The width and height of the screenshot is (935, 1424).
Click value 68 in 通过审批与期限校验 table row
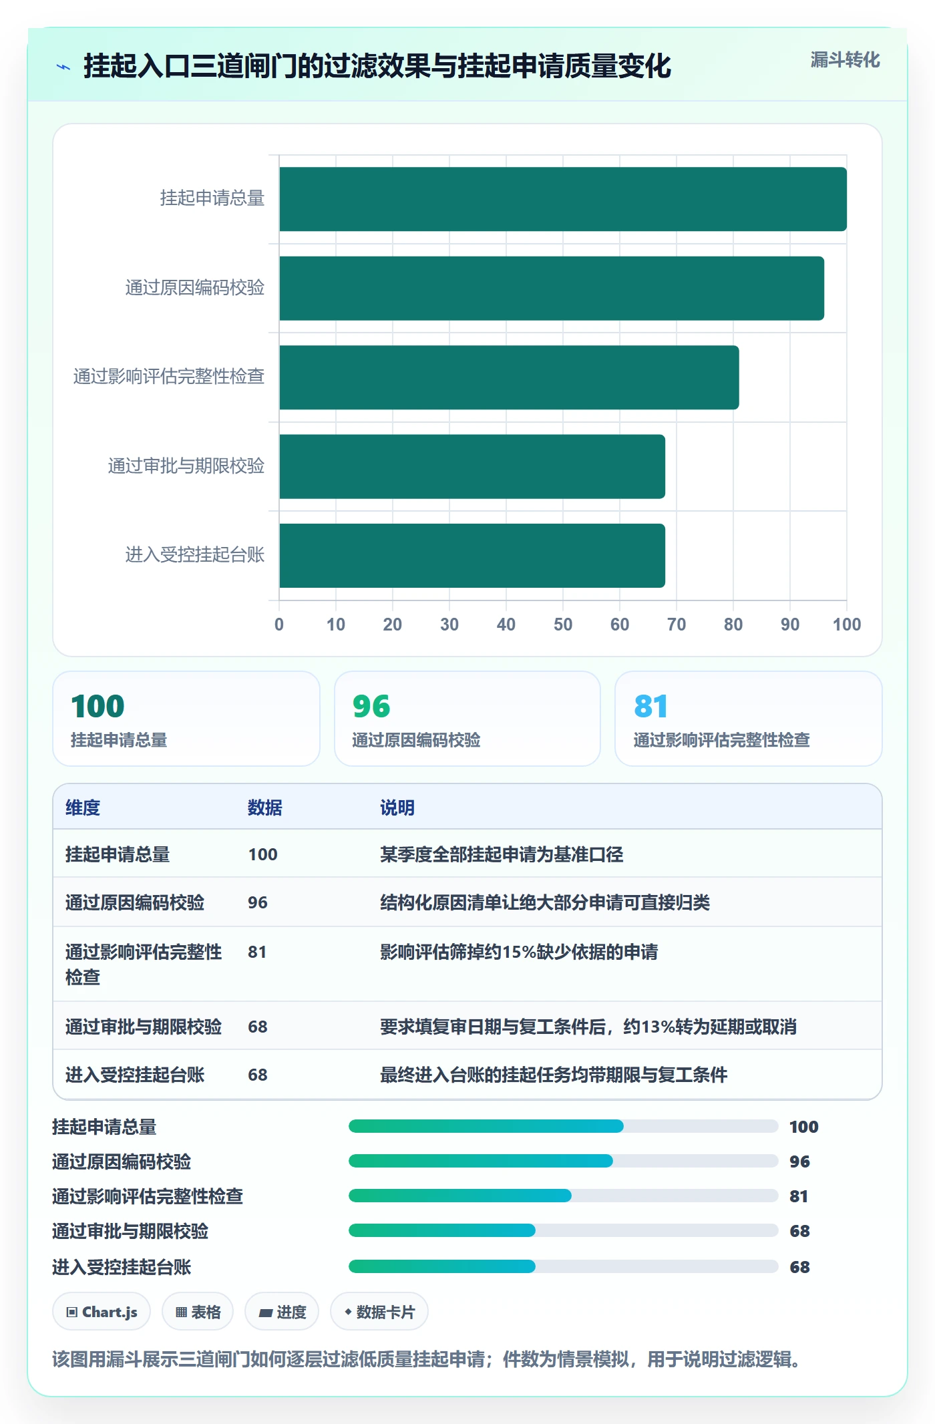tap(258, 1027)
